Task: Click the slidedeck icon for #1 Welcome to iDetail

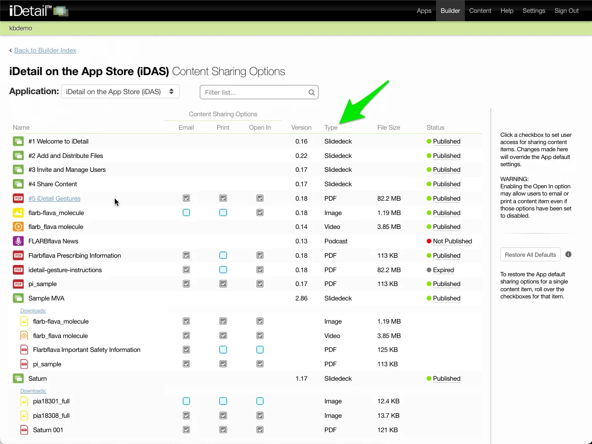Action: pos(19,141)
